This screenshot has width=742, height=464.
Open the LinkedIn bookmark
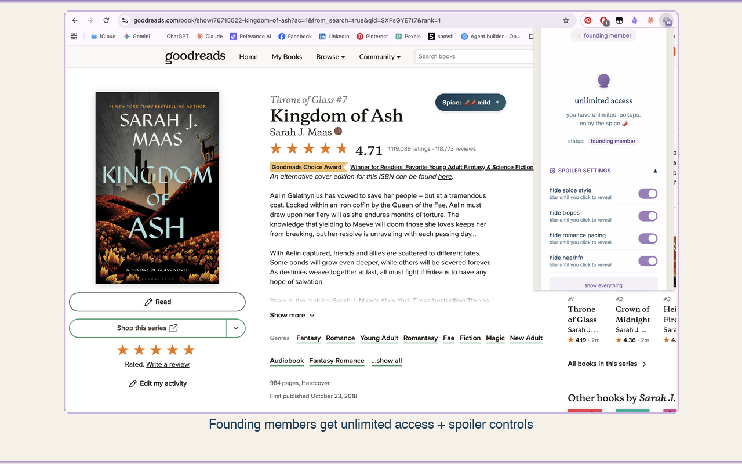point(334,36)
